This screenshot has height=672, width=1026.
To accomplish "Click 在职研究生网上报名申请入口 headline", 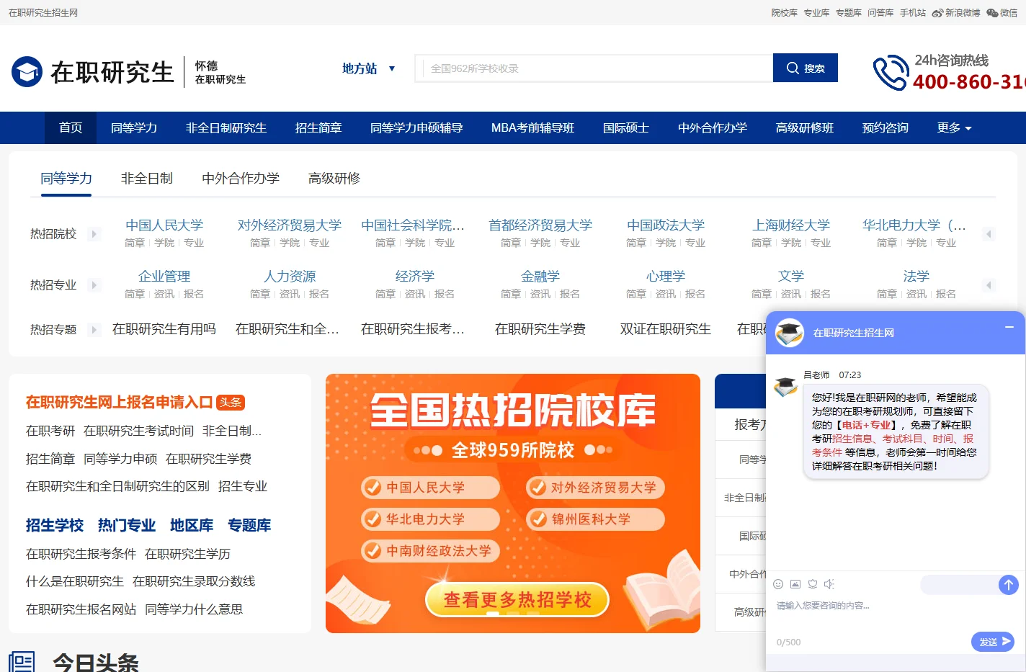I will pos(120,403).
